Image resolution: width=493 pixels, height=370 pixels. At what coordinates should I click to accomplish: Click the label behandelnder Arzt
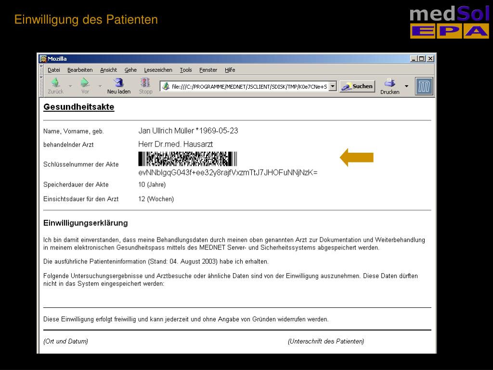click(68, 145)
